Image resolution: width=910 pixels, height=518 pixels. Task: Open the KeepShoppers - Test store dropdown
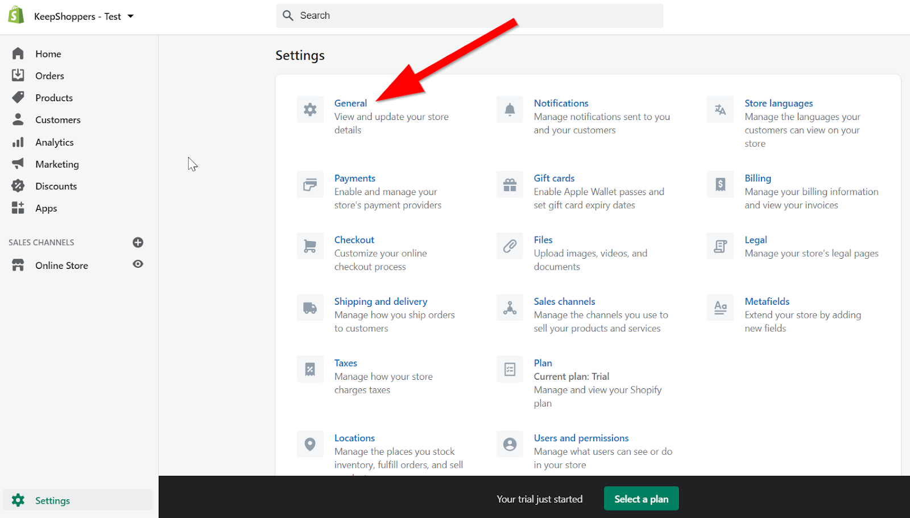pyautogui.click(x=84, y=16)
